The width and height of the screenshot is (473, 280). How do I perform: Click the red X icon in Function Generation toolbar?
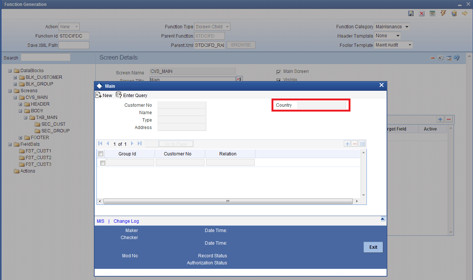pyautogui.click(x=422, y=13)
